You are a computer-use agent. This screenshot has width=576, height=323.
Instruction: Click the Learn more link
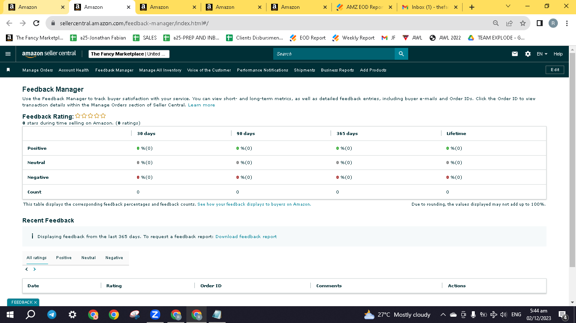click(202, 105)
